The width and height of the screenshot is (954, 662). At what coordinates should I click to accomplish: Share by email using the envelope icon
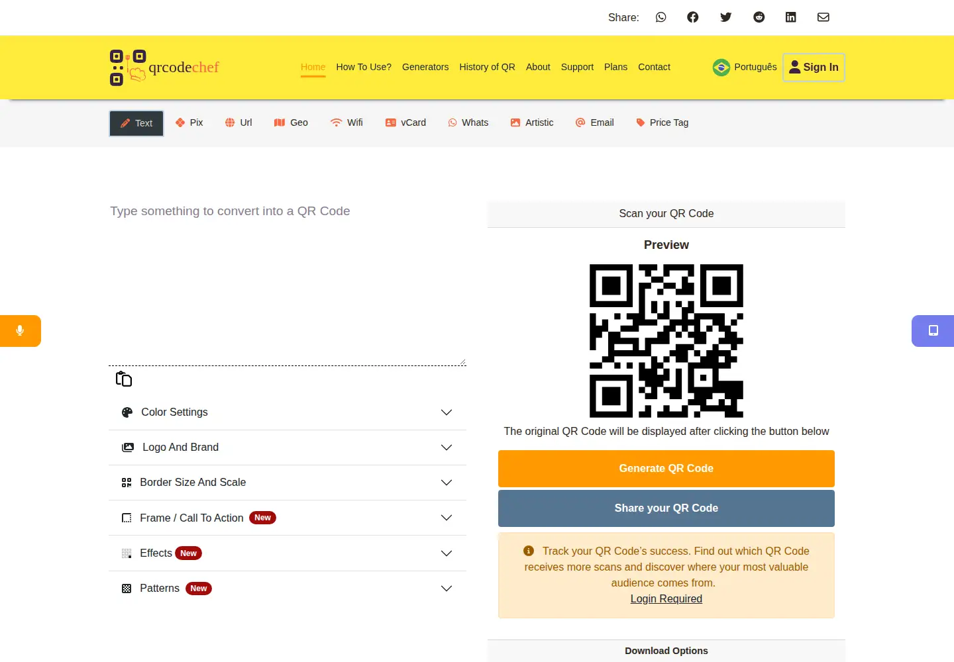(x=823, y=17)
